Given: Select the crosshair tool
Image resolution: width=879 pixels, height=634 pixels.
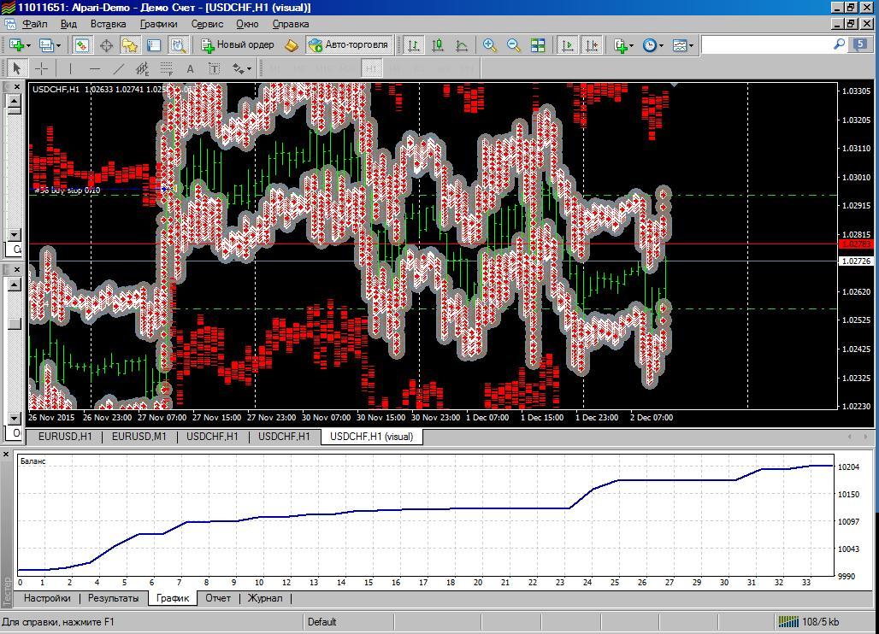Looking at the screenshot, I should [x=41, y=68].
